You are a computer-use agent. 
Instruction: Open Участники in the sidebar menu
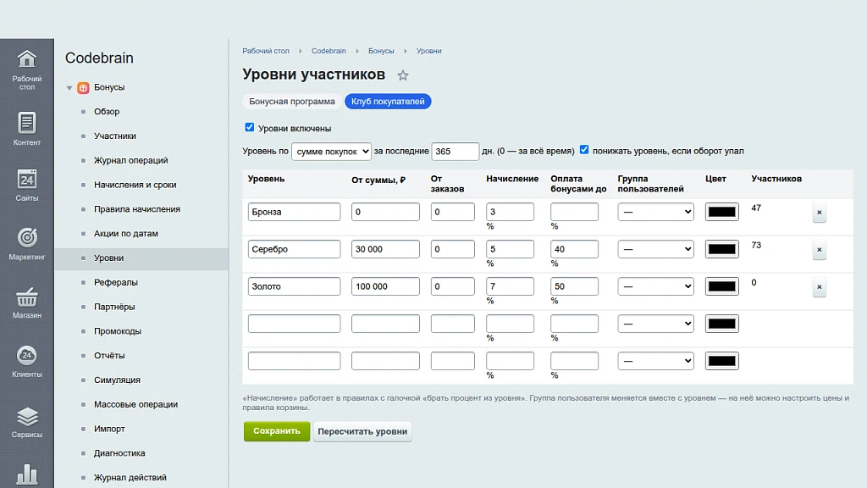(115, 136)
